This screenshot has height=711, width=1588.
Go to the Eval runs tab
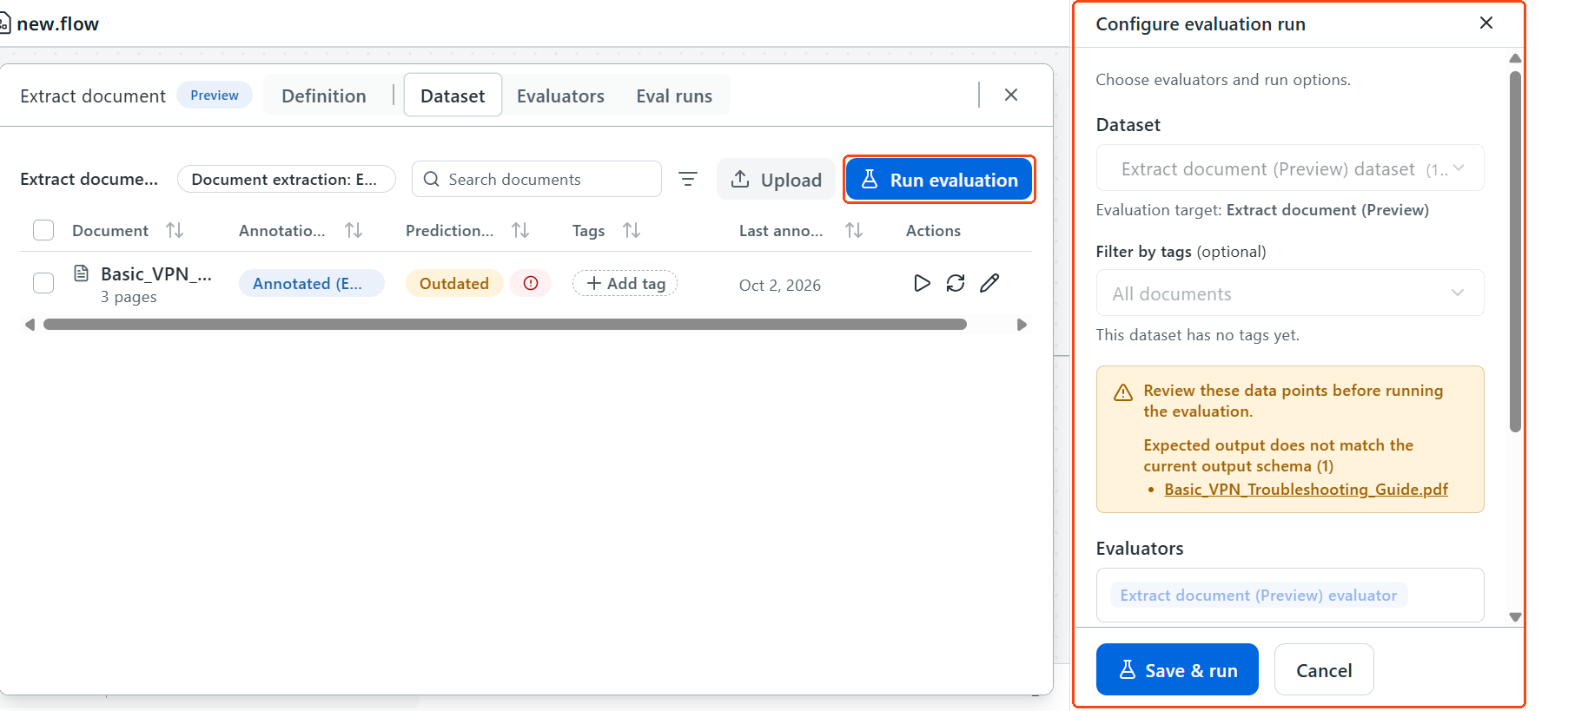point(674,95)
